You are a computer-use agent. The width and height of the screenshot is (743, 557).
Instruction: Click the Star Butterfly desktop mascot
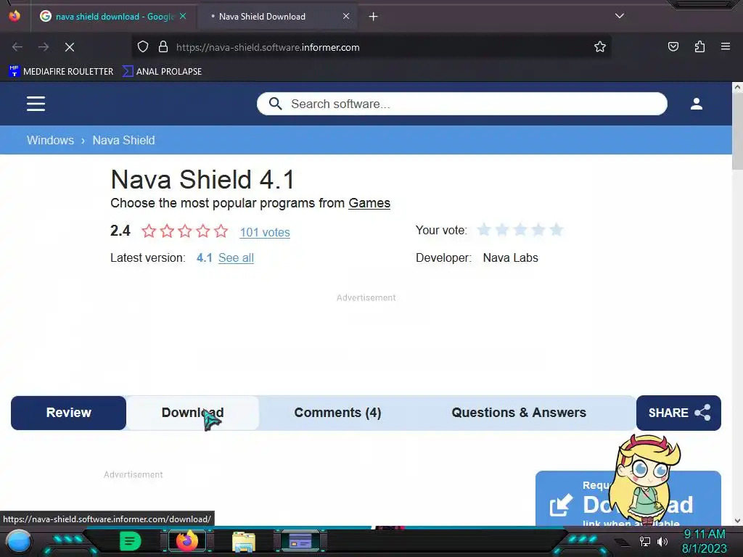(x=646, y=479)
